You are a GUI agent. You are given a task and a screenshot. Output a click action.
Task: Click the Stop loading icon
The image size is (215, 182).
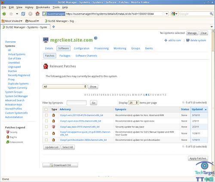point(30,14)
